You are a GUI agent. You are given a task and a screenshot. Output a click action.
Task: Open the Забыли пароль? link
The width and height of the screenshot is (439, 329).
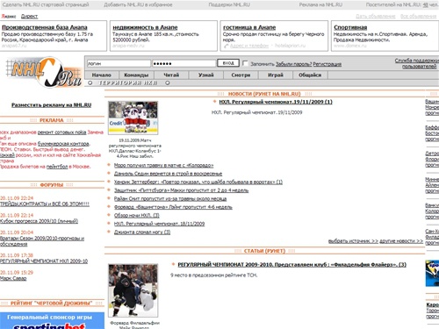[294, 64]
